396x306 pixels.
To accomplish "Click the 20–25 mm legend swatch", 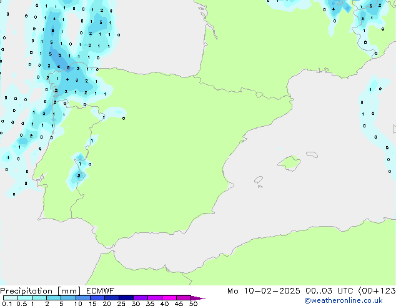I will [112, 298].
